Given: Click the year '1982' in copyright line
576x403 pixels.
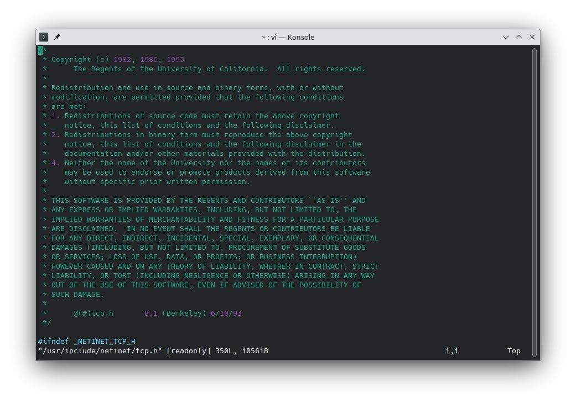Looking at the screenshot, I should click(x=122, y=60).
